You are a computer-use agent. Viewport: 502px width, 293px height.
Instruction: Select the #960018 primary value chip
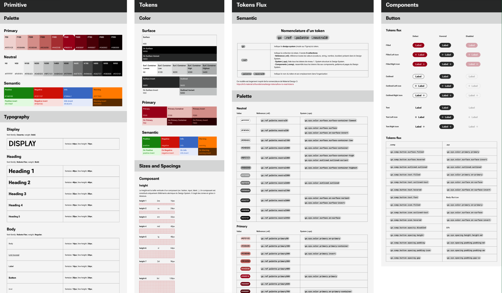pyautogui.click(x=245, y=276)
